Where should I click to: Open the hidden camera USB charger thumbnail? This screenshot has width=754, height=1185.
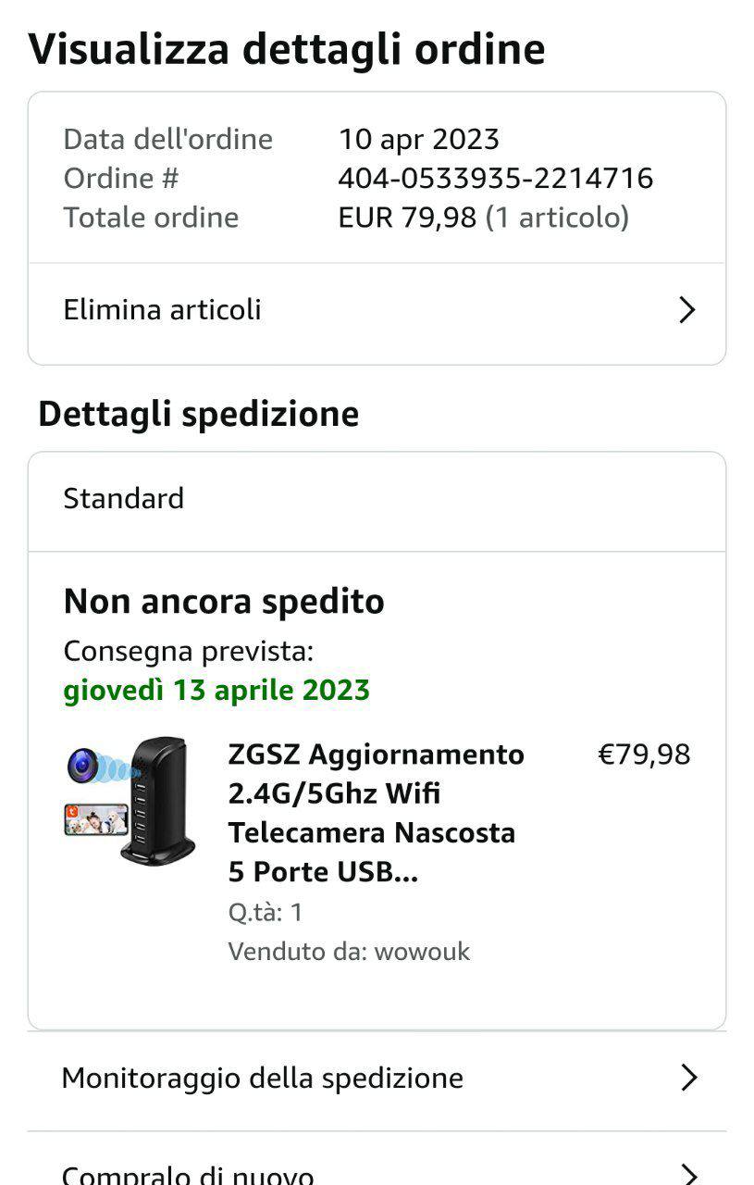pos(130,800)
